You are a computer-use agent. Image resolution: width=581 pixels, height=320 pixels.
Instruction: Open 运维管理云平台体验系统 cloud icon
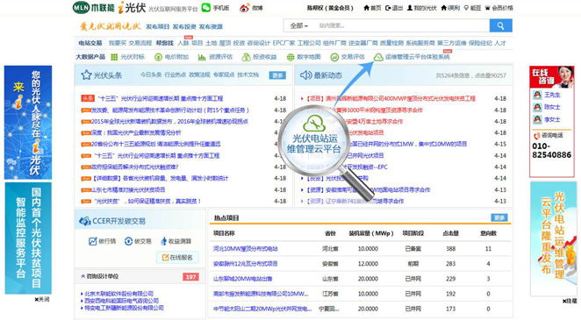[378, 57]
